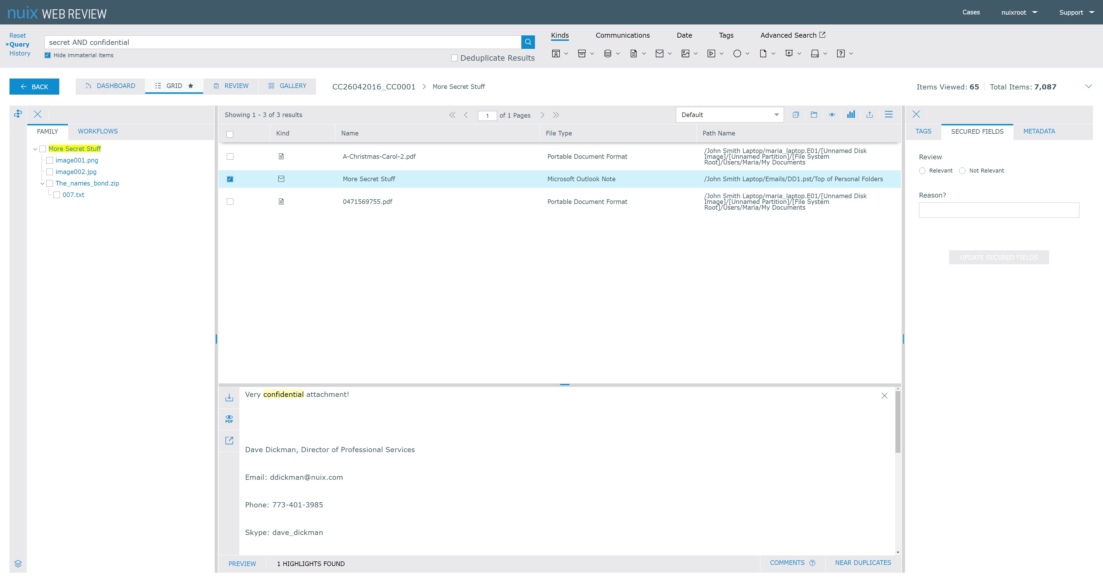Click the search query input field
Image resolution: width=1103 pixels, height=583 pixels.
click(283, 42)
